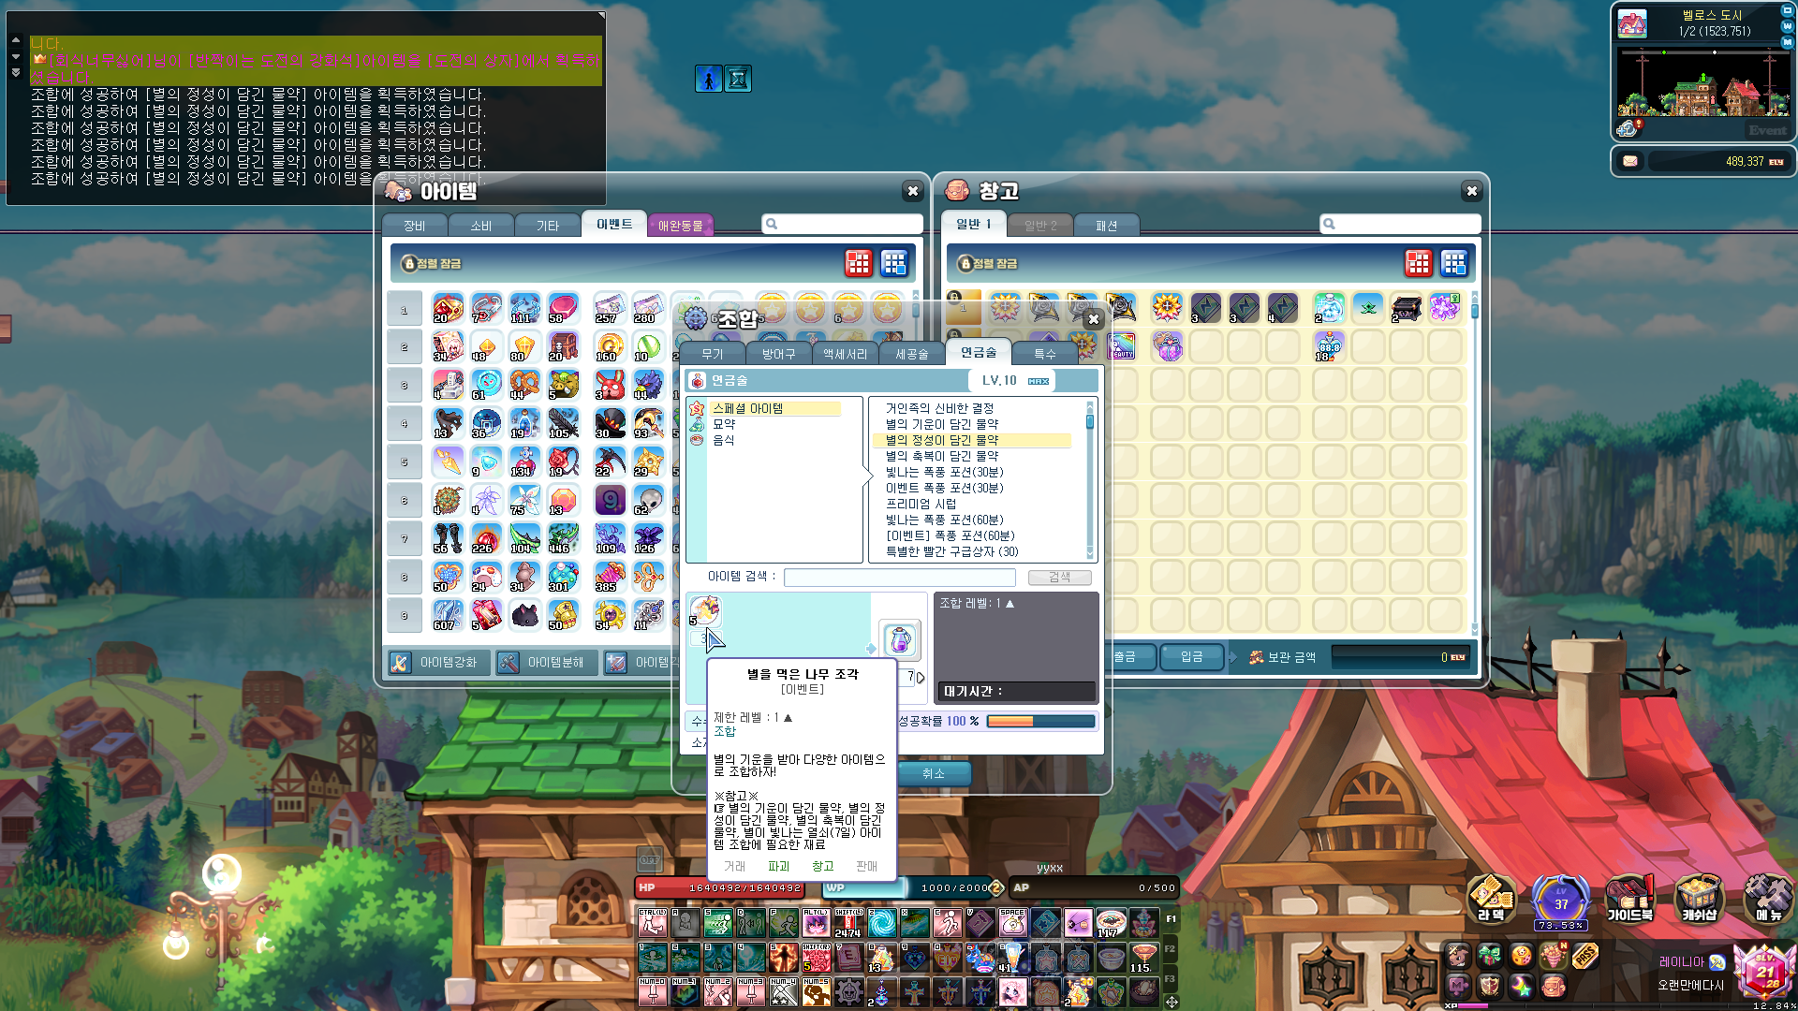1798x1011 pixels.
Task: Click the shield emblem icon in bottom bar
Action: 1489,987
